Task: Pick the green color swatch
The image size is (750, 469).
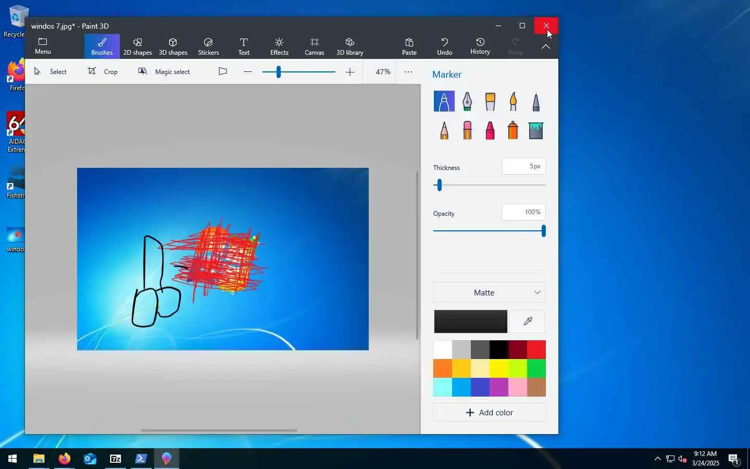Action: 536,368
